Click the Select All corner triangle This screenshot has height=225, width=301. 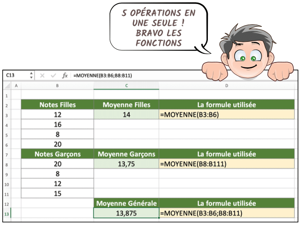[7, 85]
